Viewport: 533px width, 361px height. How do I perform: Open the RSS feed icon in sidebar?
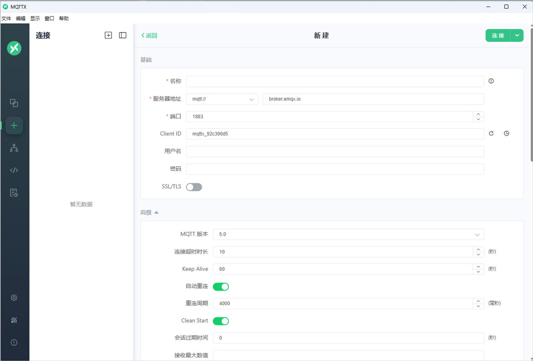point(14,320)
